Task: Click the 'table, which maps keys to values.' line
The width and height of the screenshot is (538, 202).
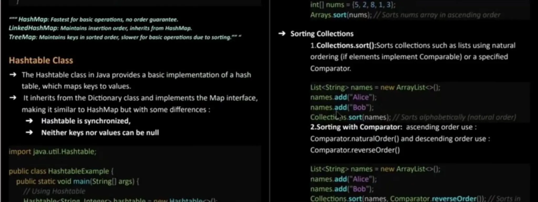Action: click(x=76, y=86)
